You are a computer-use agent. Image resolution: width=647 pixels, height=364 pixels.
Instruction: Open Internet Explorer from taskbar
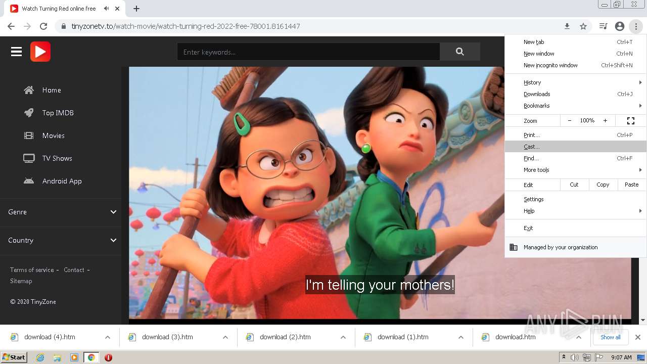(x=40, y=357)
